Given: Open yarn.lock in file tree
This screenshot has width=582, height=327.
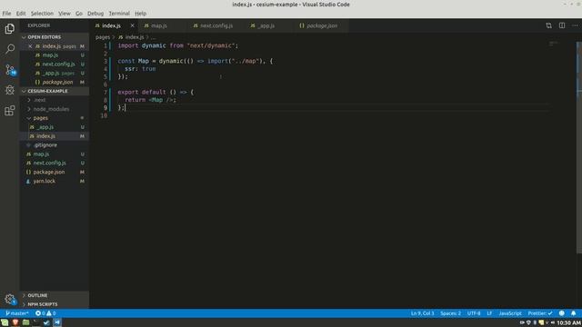Looking at the screenshot, I should (55, 181).
